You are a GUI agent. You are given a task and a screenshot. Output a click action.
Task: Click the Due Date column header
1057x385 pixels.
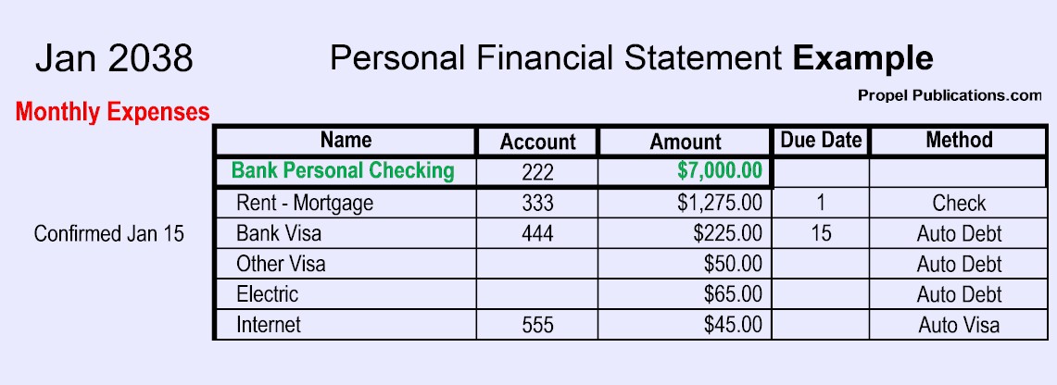(x=821, y=141)
